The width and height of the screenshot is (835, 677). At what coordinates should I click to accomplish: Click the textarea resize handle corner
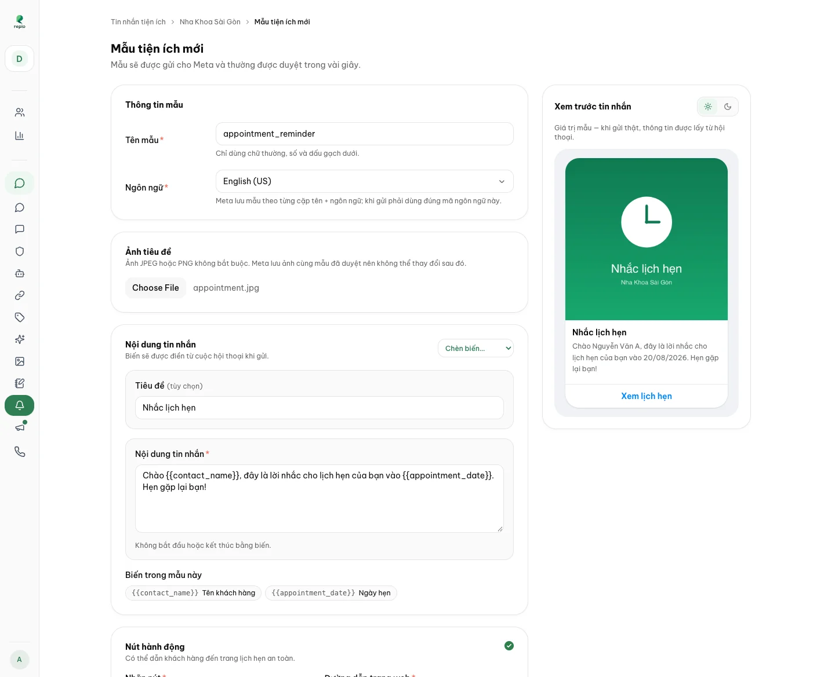pyautogui.click(x=500, y=529)
